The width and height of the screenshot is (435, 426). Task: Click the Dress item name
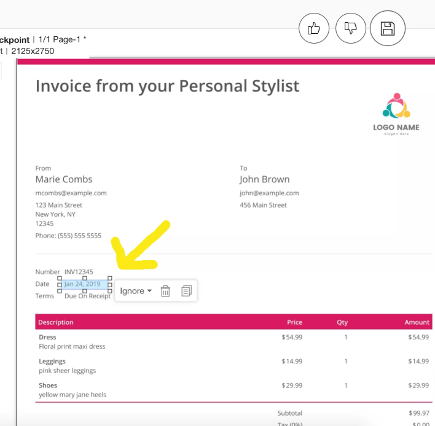click(x=47, y=338)
